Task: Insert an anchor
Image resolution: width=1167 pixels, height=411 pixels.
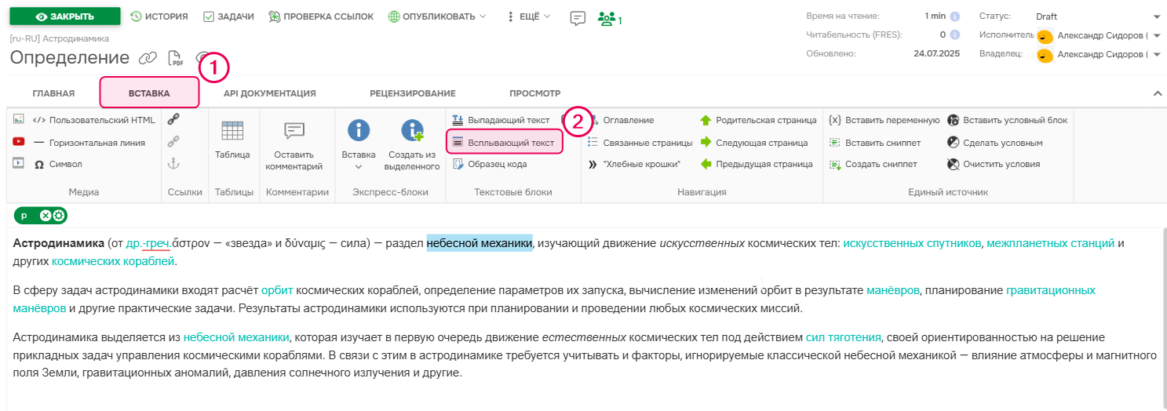Action: pyautogui.click(x=173, y=163)
